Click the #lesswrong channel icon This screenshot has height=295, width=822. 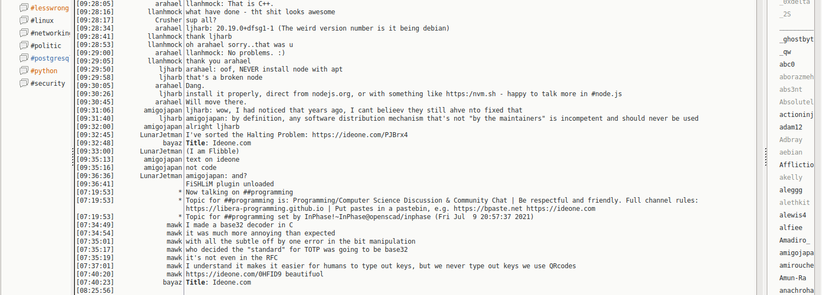coord(24,8)
